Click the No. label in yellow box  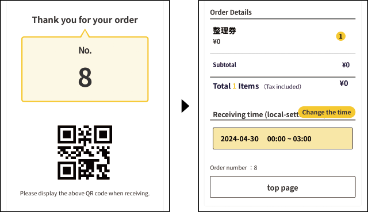[x=85, y=51]
